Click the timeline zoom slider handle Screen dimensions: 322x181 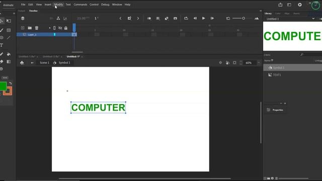244,18
